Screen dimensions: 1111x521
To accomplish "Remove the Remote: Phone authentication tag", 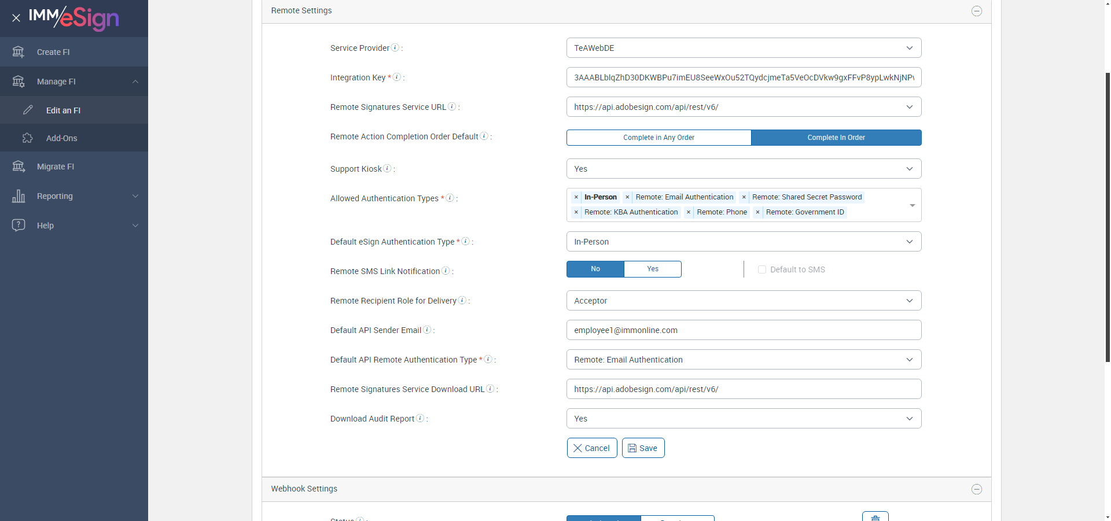I will [689, 212].
